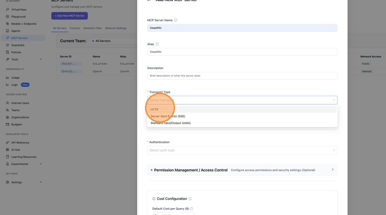Open the Teams sidebar icon
This screenshot has width=386, height=215.
point(8,110)
